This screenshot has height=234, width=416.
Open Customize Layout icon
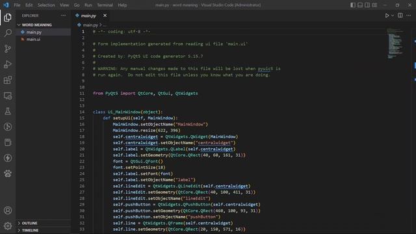[374, 5]
